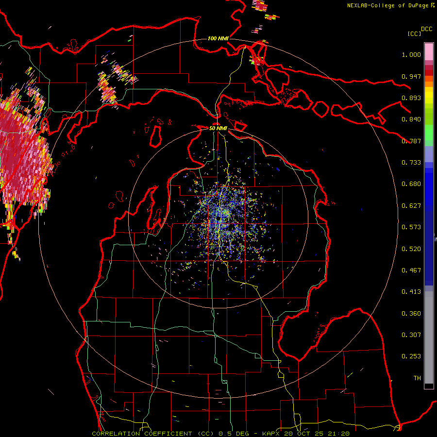Click the TH threshold label

coord(417,378)
